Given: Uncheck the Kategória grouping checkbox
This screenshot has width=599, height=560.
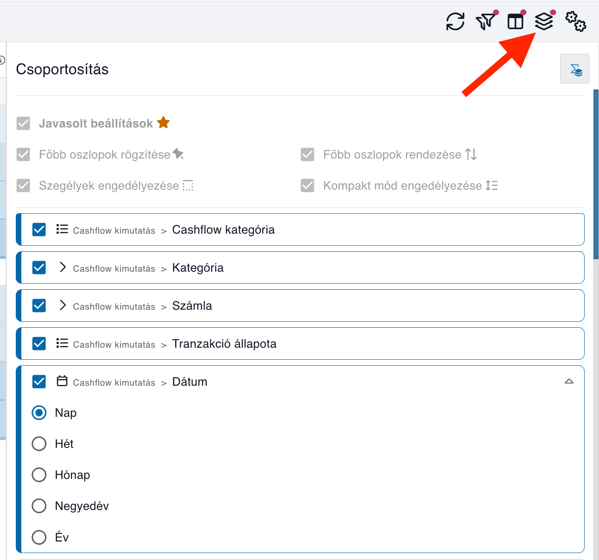Looking at the screenshot, I should pos(39,267).
